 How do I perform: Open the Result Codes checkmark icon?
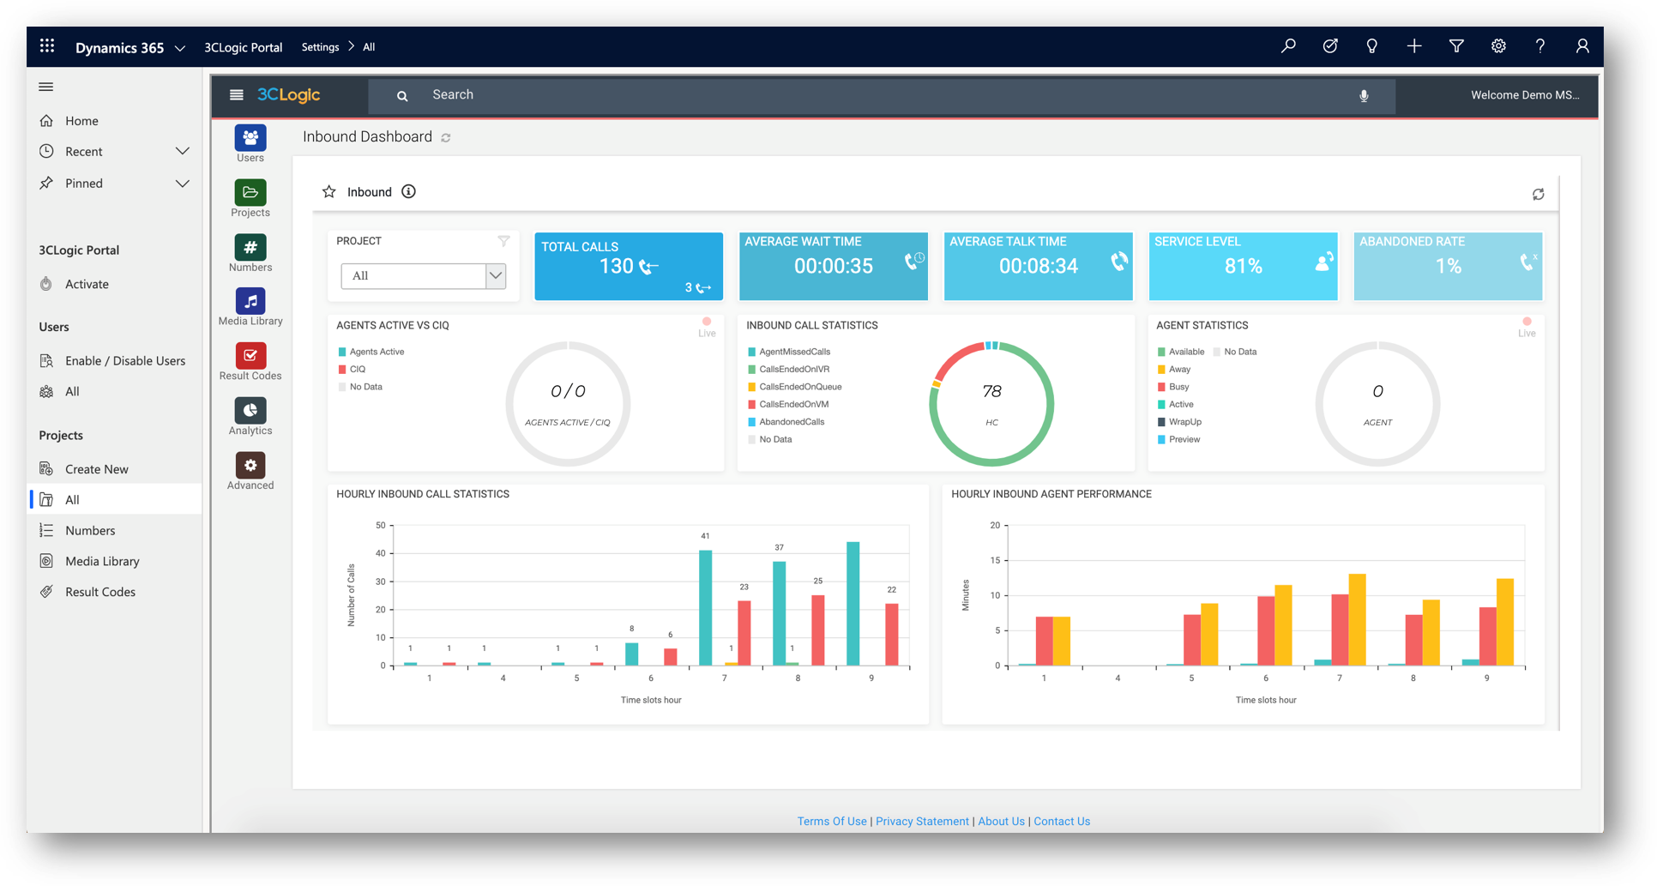pyautogui.click(x=250, y=355)
